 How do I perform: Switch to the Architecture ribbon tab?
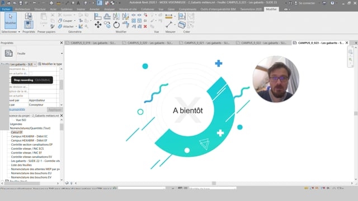pyautogui.click(x=22, y=9)
